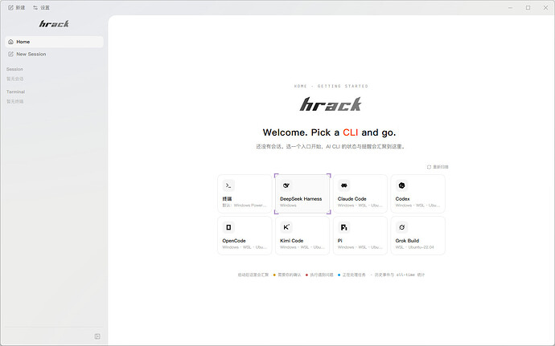Click the DeepSeek whale icon
Viewport: 555px width, 346px height.
286,185
